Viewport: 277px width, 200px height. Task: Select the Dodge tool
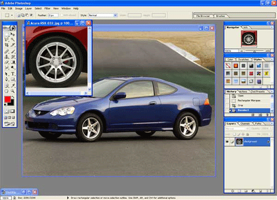(13, 67)
